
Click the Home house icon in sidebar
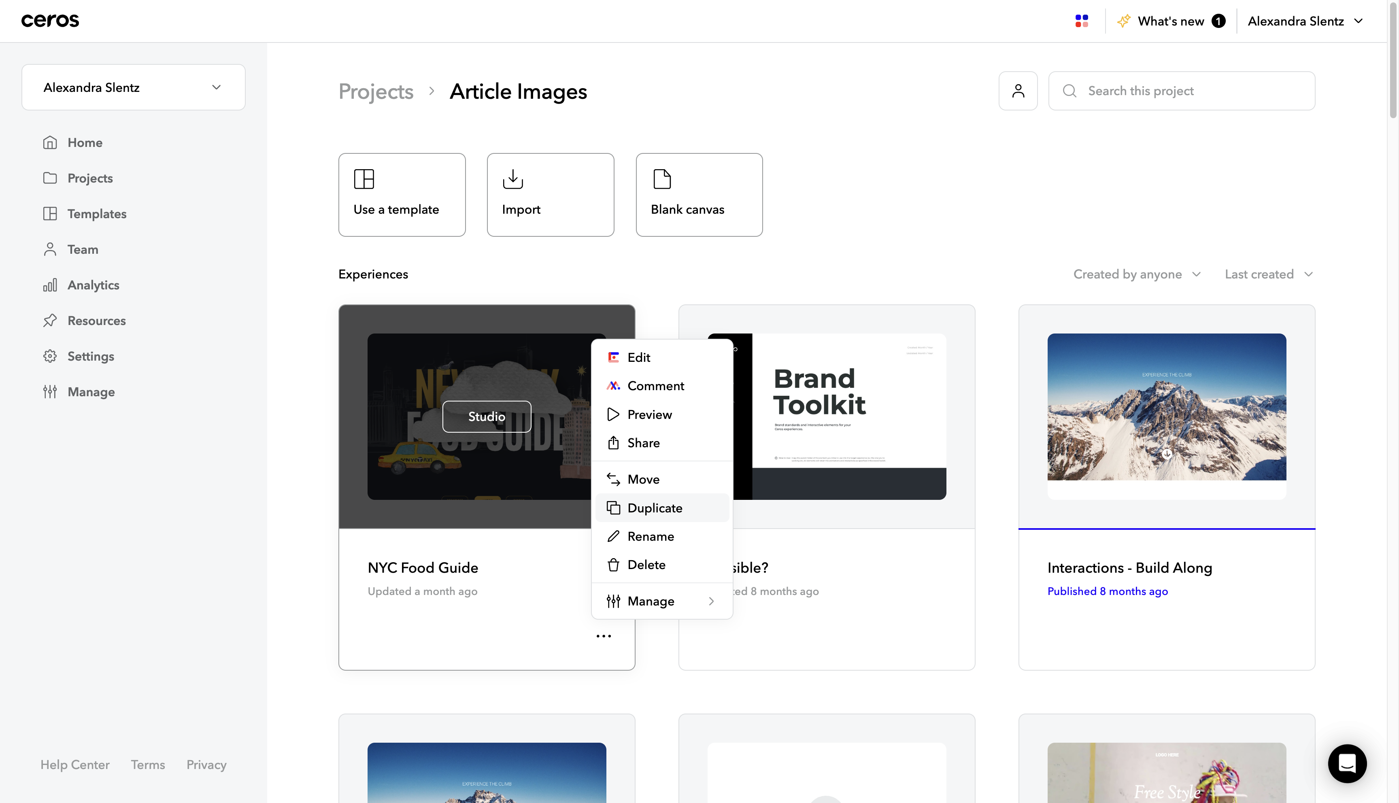(50, 142)
